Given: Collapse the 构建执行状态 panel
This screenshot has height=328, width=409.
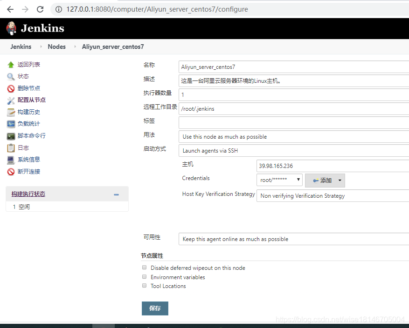Looking at the screenshot, I should pos(116,194).
